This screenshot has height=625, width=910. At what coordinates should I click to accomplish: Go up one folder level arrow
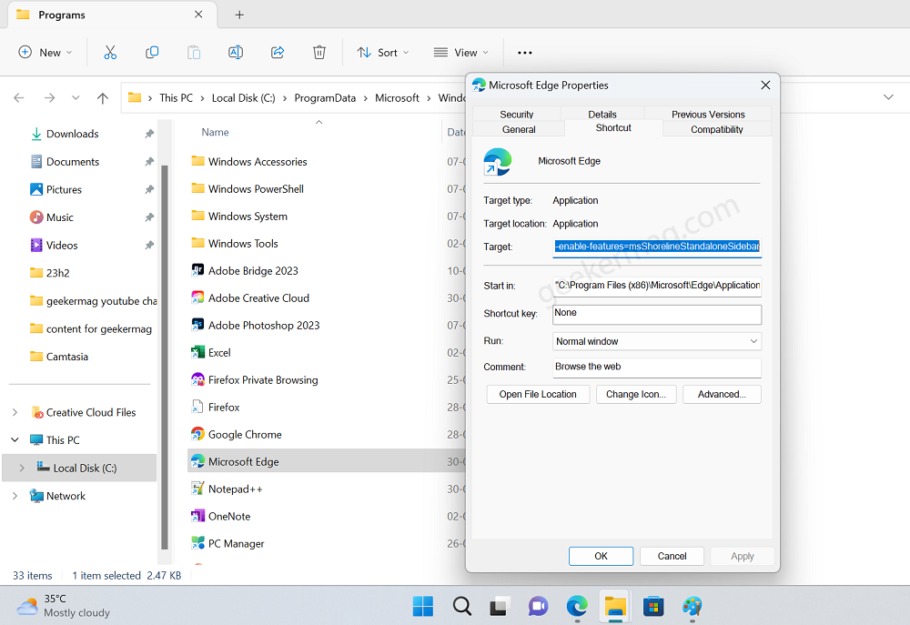[x=103, y=98]
